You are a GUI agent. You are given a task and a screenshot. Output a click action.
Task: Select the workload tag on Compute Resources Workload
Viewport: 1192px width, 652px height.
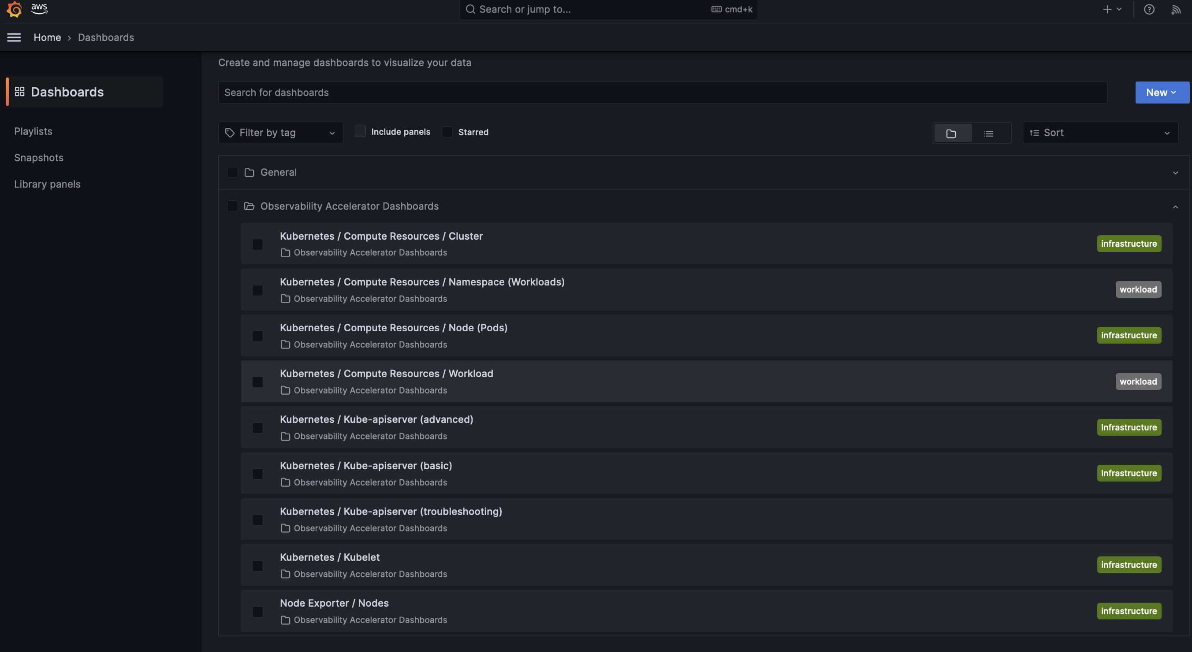[x=1138, y=381]
